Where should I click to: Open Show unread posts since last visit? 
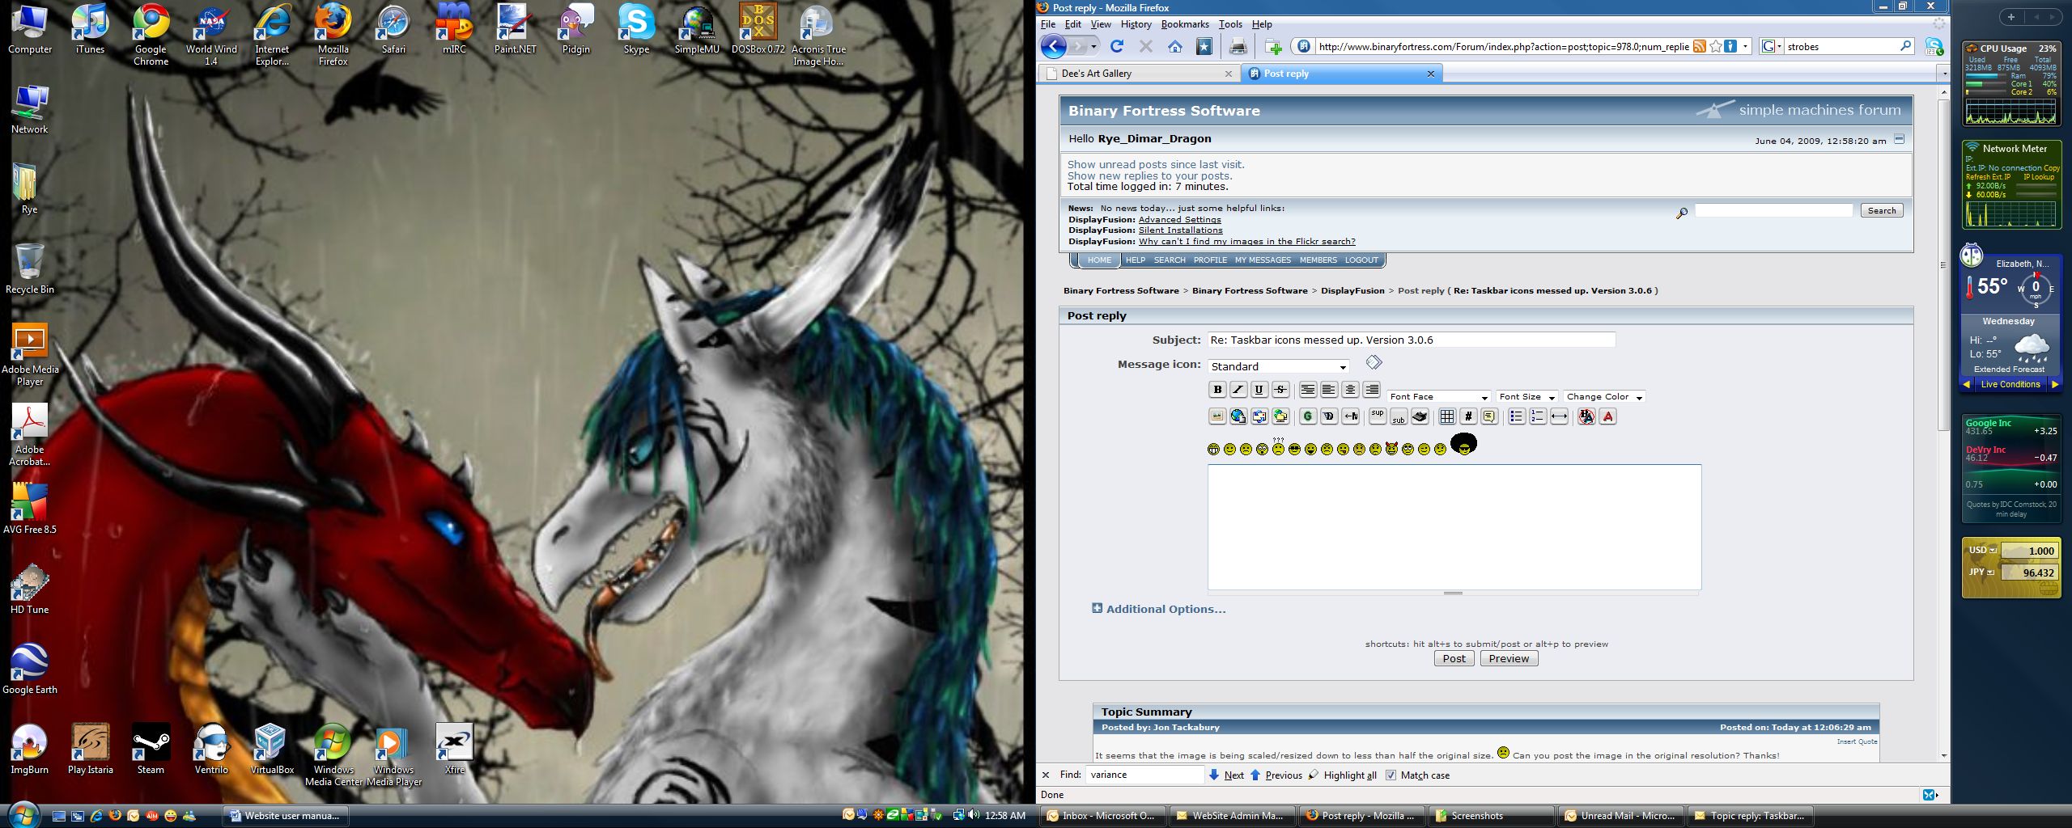click(1156, 165)
